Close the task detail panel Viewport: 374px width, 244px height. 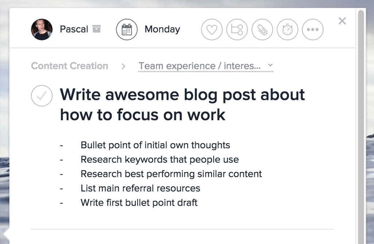click(x=342, y=21)
